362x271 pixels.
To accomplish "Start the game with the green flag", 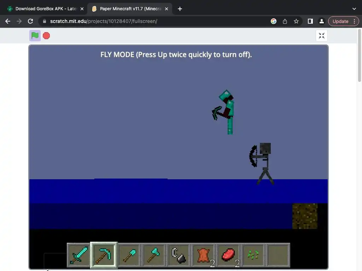I will [x=35, y=36].
